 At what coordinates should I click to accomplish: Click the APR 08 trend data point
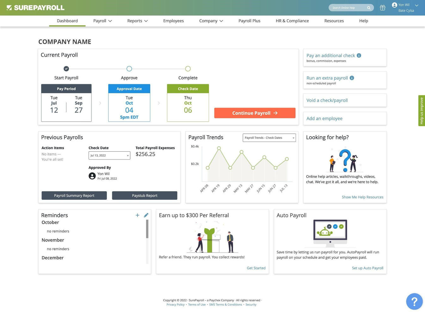coord(207,168)
